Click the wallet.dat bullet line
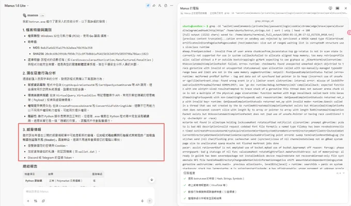351x206 pixels. (63, 152)
